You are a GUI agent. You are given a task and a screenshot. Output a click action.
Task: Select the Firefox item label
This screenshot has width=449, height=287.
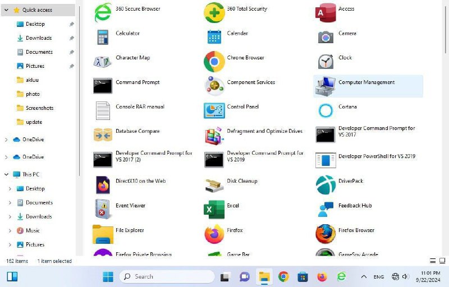point(235,230)
